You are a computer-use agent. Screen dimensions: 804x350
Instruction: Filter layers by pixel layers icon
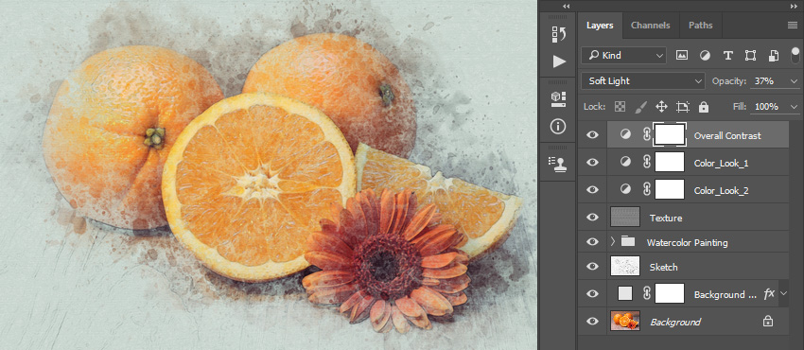(681, 56)
